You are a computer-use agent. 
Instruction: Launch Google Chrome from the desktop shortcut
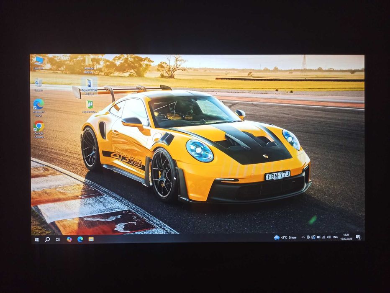pyautogui.click(x=38, y=129)
